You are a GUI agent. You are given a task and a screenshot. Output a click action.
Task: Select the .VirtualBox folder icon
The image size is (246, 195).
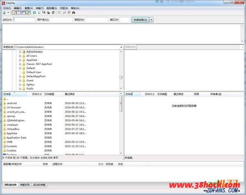point(5,129)
